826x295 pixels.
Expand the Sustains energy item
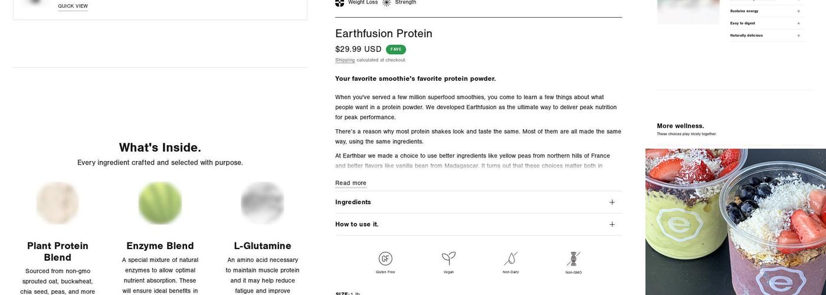point(798,11)
